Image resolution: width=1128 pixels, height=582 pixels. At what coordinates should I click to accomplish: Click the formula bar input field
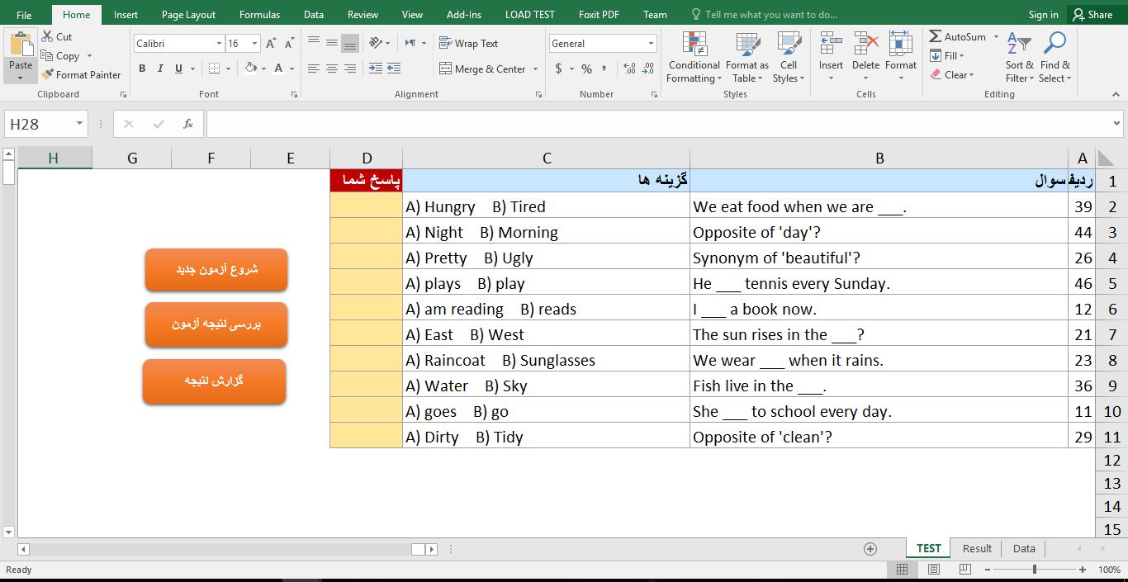click(x=658, y=124)
